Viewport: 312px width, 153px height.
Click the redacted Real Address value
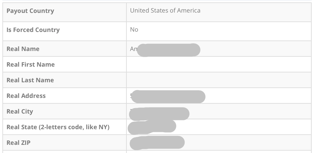(169, 97)
